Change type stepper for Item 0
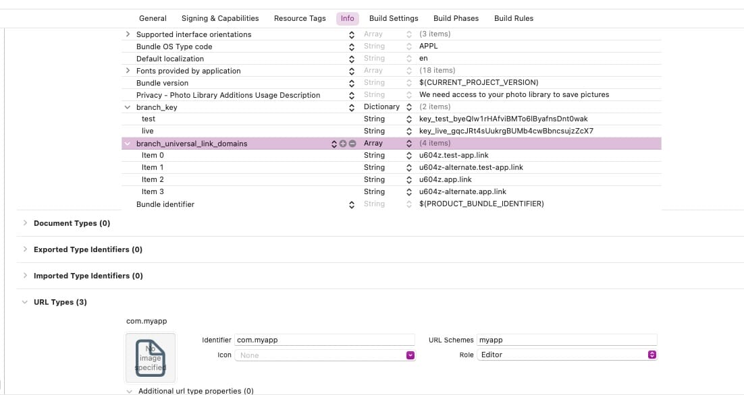This screenshot has height=395, width=744. click(x=409, y=155)
